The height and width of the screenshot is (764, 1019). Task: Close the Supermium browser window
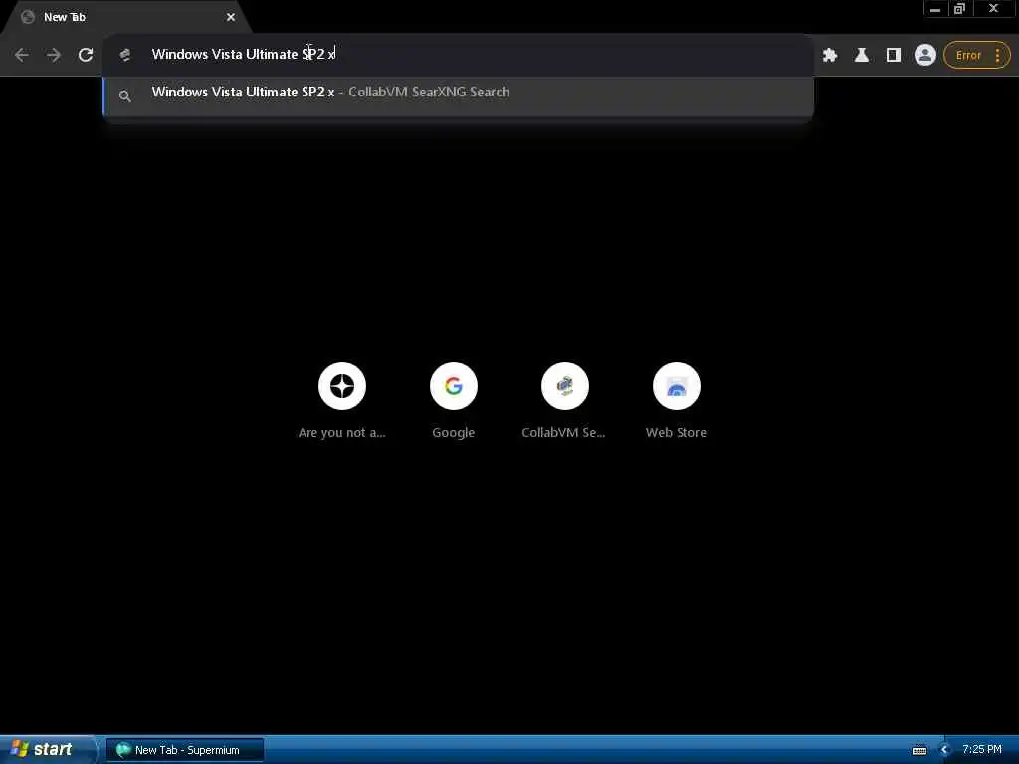click(x=994, y=9)
